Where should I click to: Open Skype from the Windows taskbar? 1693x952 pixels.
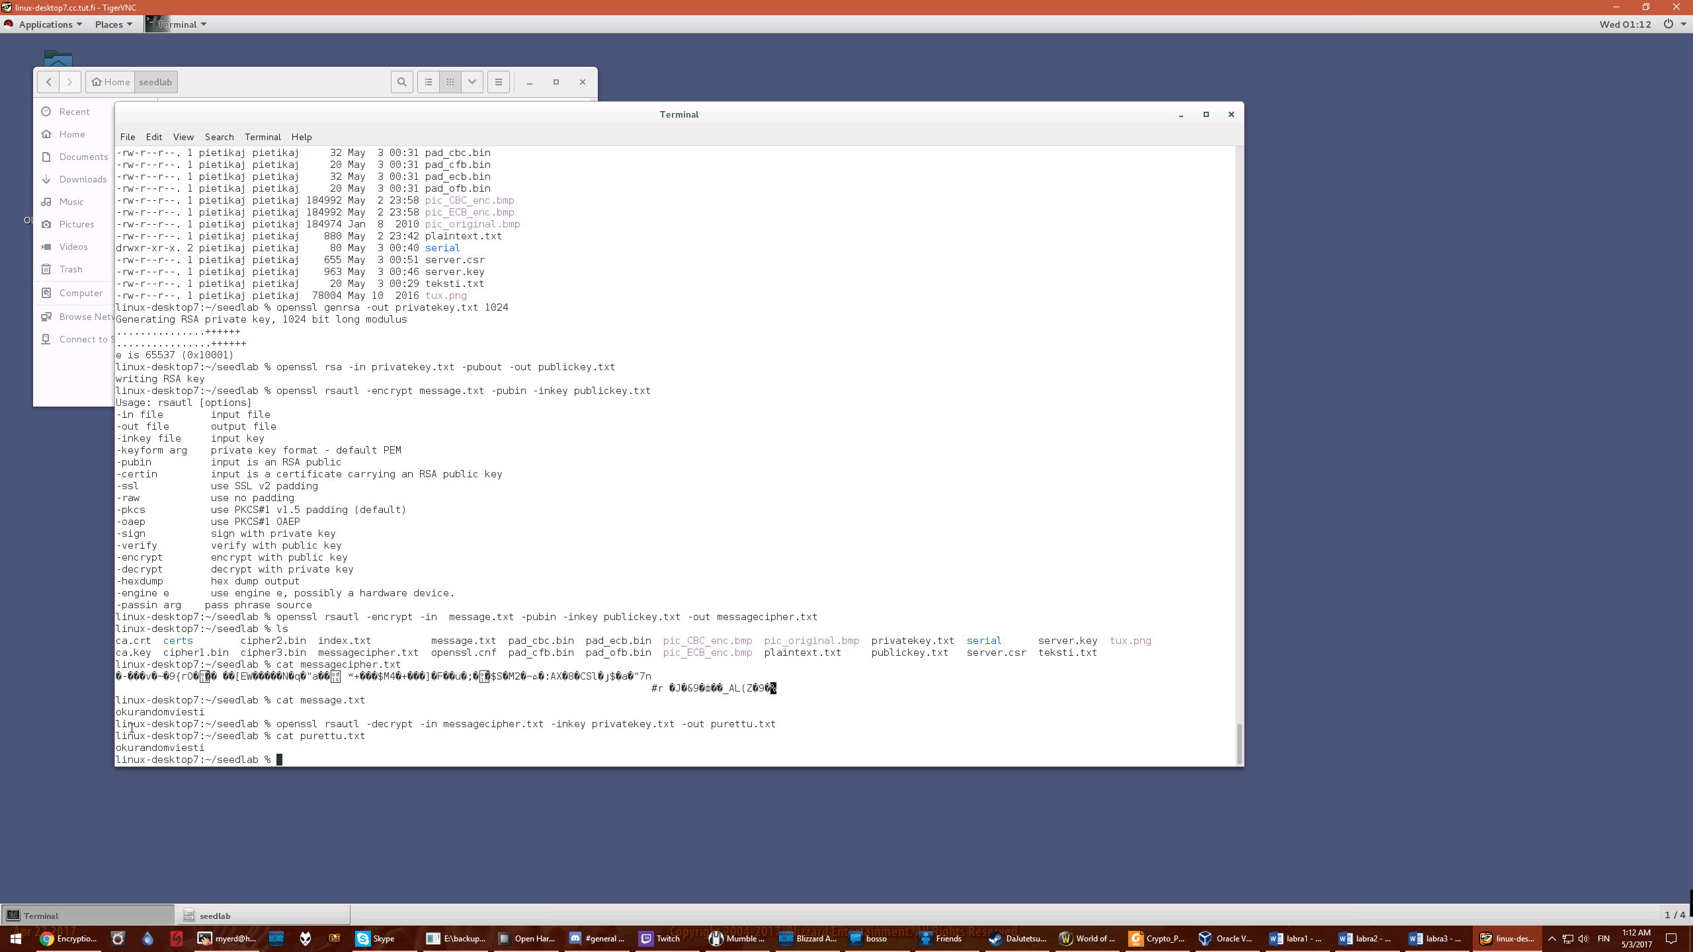click(376, 938)
